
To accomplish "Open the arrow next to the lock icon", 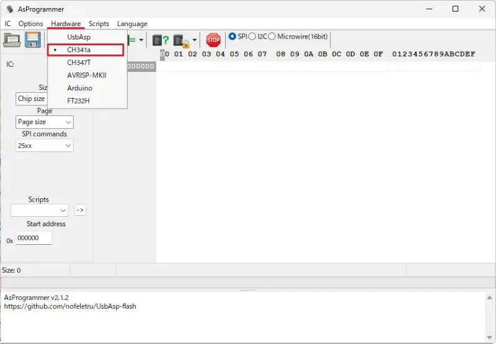I will [x=195, y=40].
